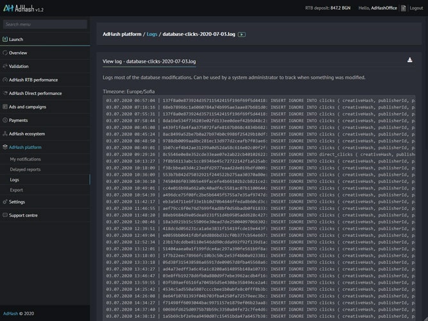Go to Export under AdHash platform
The width and height of the screenshot is (428, 321).
(17, 190)
